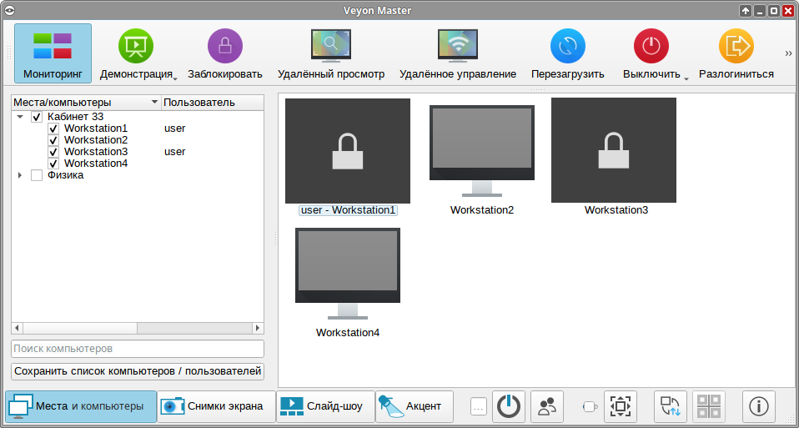Open the Снимки экрана panel
This screenshot has width=799, height=428.
pyautogui.click(x=216, y=406)
